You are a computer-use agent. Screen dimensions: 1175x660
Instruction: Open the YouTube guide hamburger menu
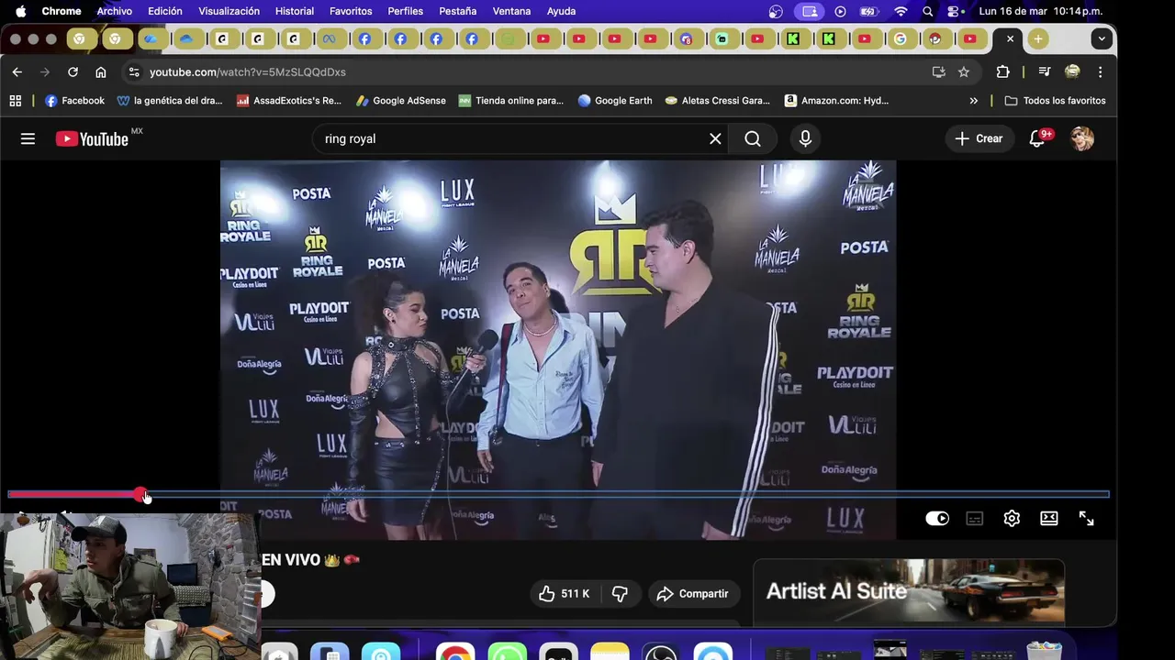[28, 138]
